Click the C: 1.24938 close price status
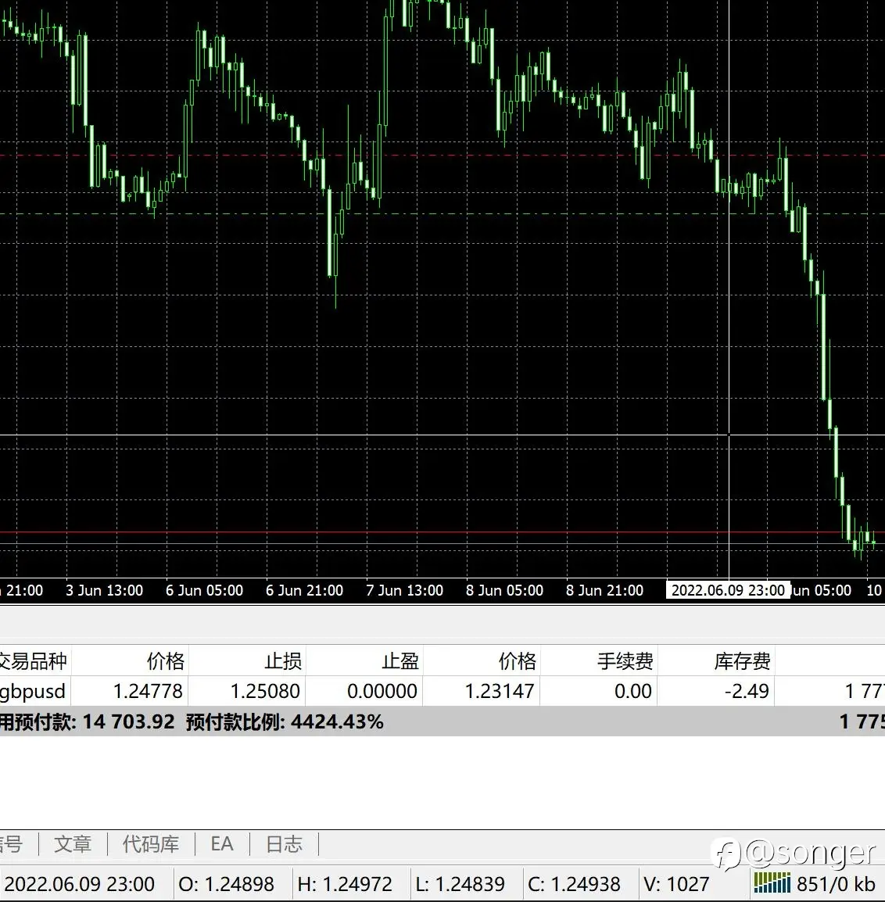 click(575, 883)
